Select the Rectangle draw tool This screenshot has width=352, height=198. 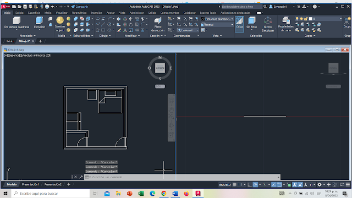click(103, 30)
